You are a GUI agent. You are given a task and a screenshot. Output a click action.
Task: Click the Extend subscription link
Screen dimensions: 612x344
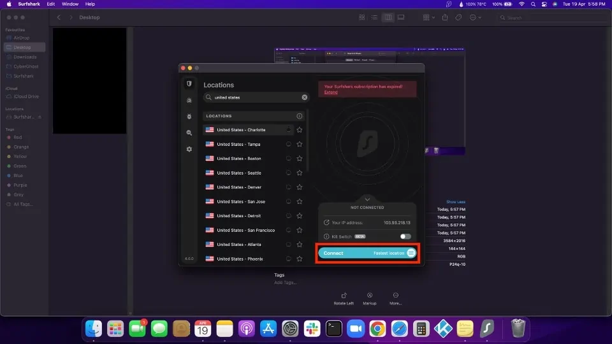[331, 92]
